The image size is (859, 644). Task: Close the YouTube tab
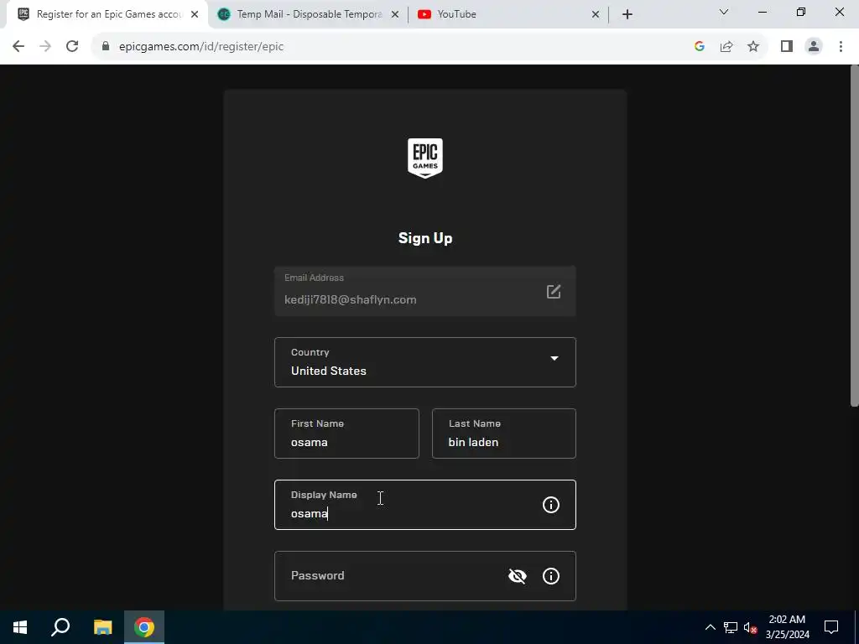[596, 14]
